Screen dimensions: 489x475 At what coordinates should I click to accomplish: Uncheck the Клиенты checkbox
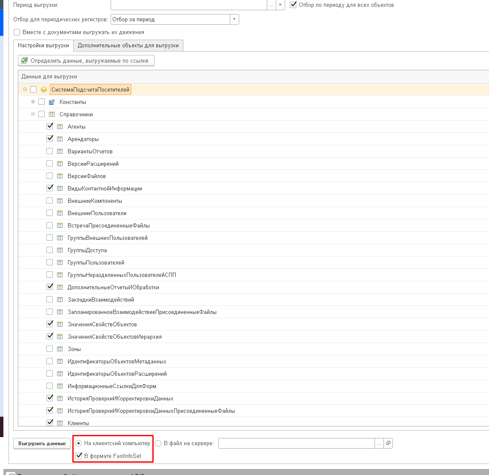tap(50, 423)
